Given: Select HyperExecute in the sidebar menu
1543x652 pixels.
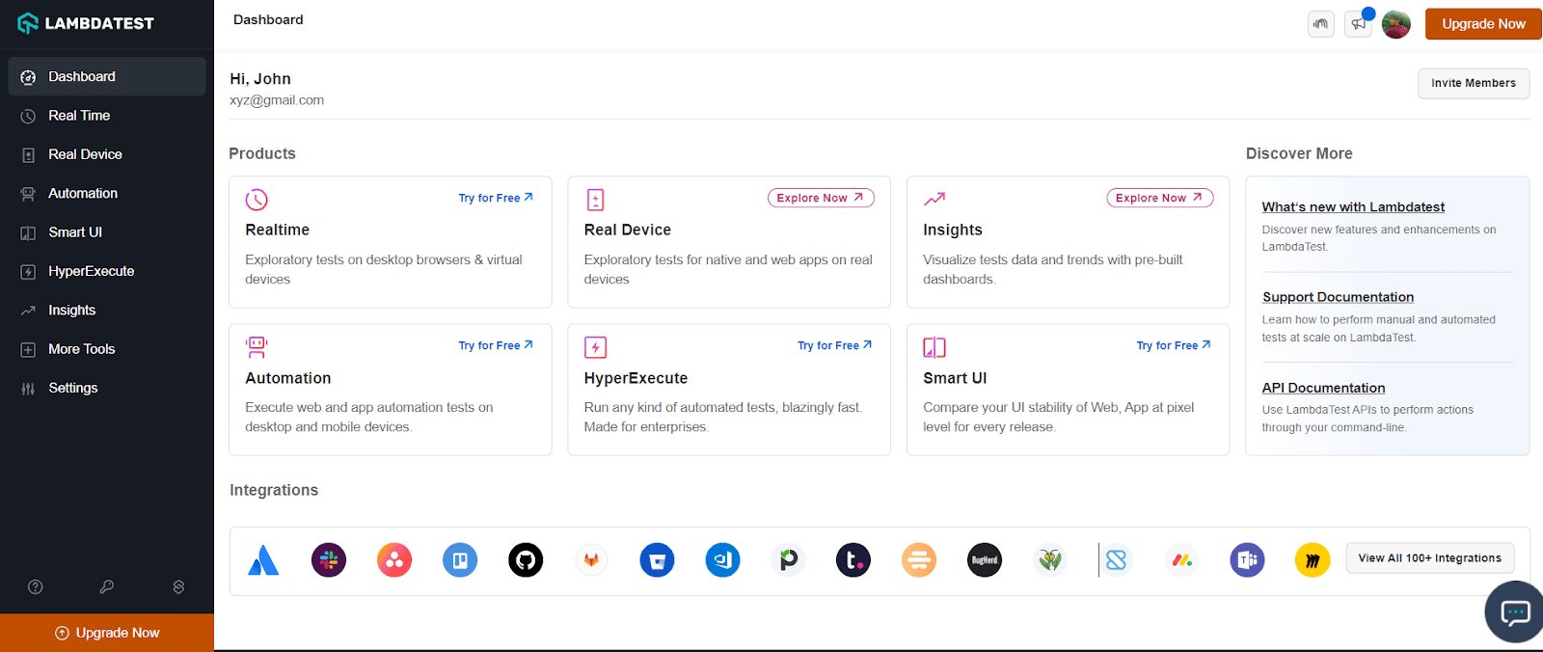Looking at the screenshot, I should (x=92, y=271).
